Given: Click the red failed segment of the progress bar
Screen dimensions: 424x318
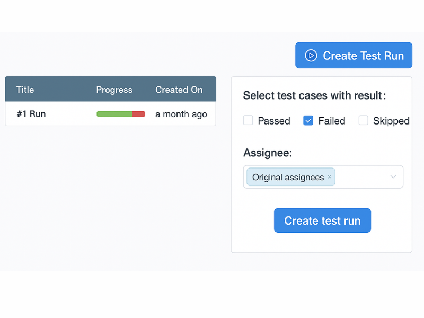Looking at the screenshot, I should pyautogui.click(x=139, y=113).
